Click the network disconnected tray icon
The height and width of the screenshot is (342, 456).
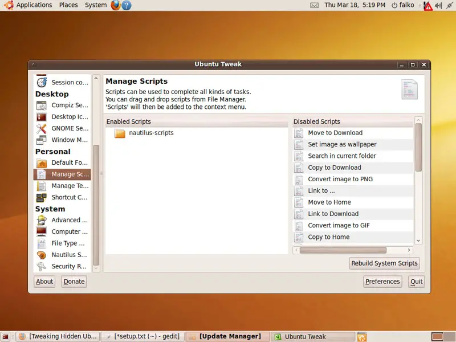coord(450,5)
